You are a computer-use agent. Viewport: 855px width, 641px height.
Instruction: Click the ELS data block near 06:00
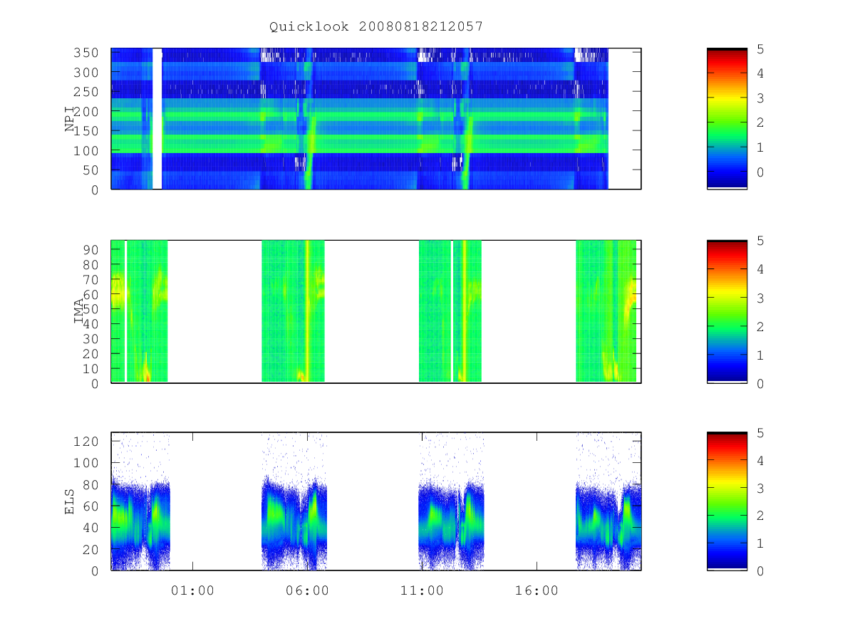tap(294, 501)
